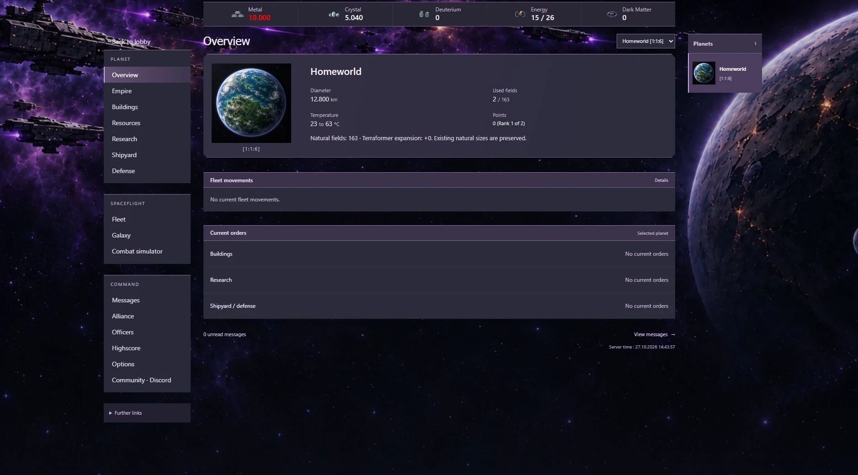Click the [1:1:6] coordinates below planet image
Viewport: 858px width, 475px height.
[251, 149]
